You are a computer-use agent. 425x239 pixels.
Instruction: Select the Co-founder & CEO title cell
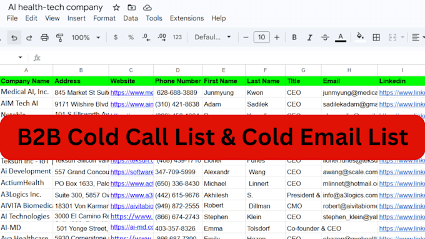click(x=314, y=228)
